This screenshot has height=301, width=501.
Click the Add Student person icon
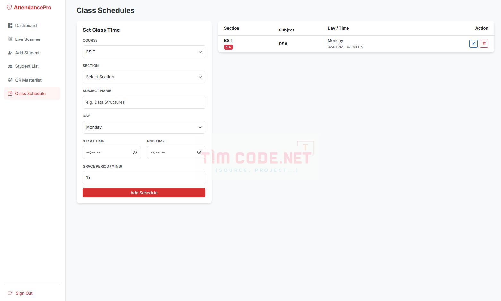[x=10, y=53]
